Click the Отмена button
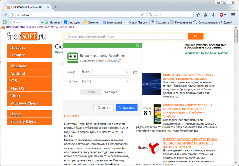 tap(104, 108)
